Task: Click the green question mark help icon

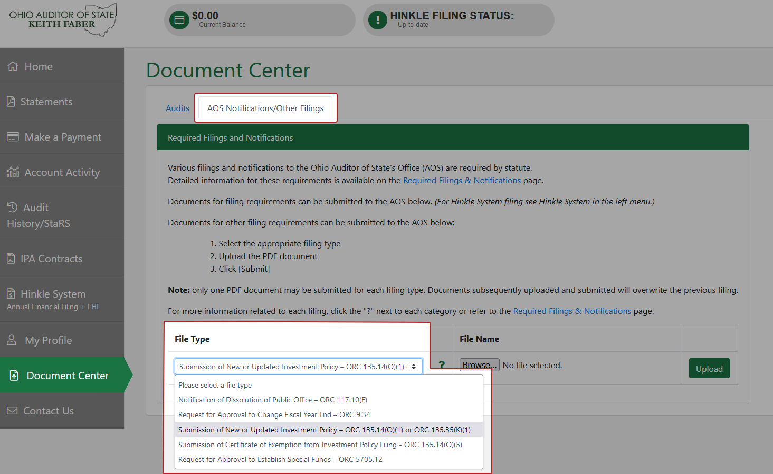Action: [442, 365]
